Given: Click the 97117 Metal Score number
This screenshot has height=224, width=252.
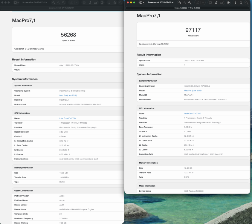Looking at the screenshot, I should [193, 30].
